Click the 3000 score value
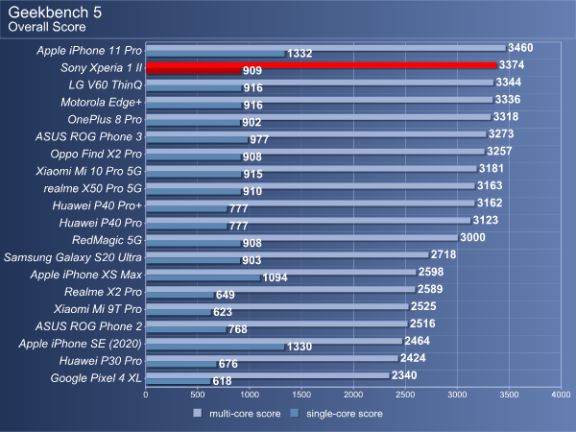The height and width of the screenshot is (432, 576). pos(472,238)
